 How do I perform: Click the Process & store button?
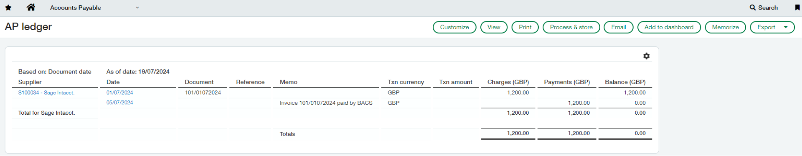point(571,27)
